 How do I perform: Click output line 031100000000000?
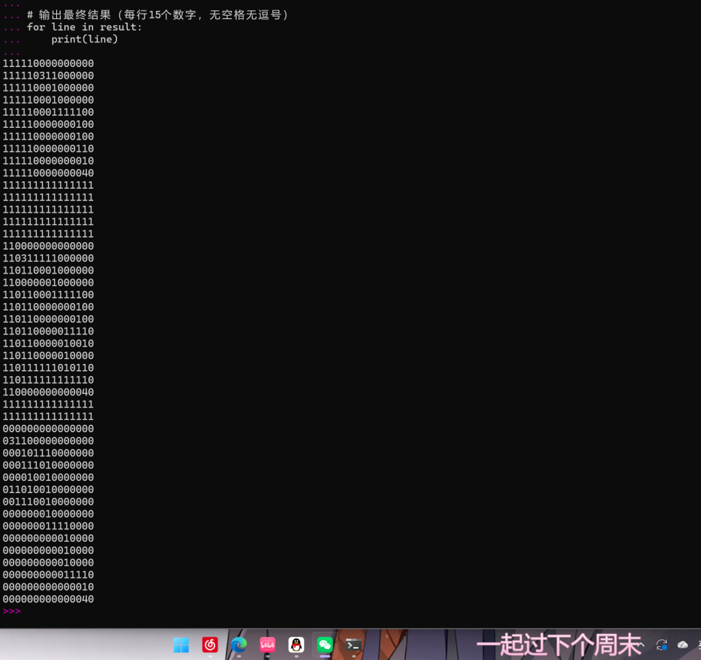(x=49, y=441)
